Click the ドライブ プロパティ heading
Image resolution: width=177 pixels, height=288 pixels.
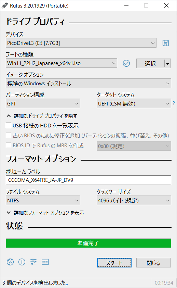35,22
